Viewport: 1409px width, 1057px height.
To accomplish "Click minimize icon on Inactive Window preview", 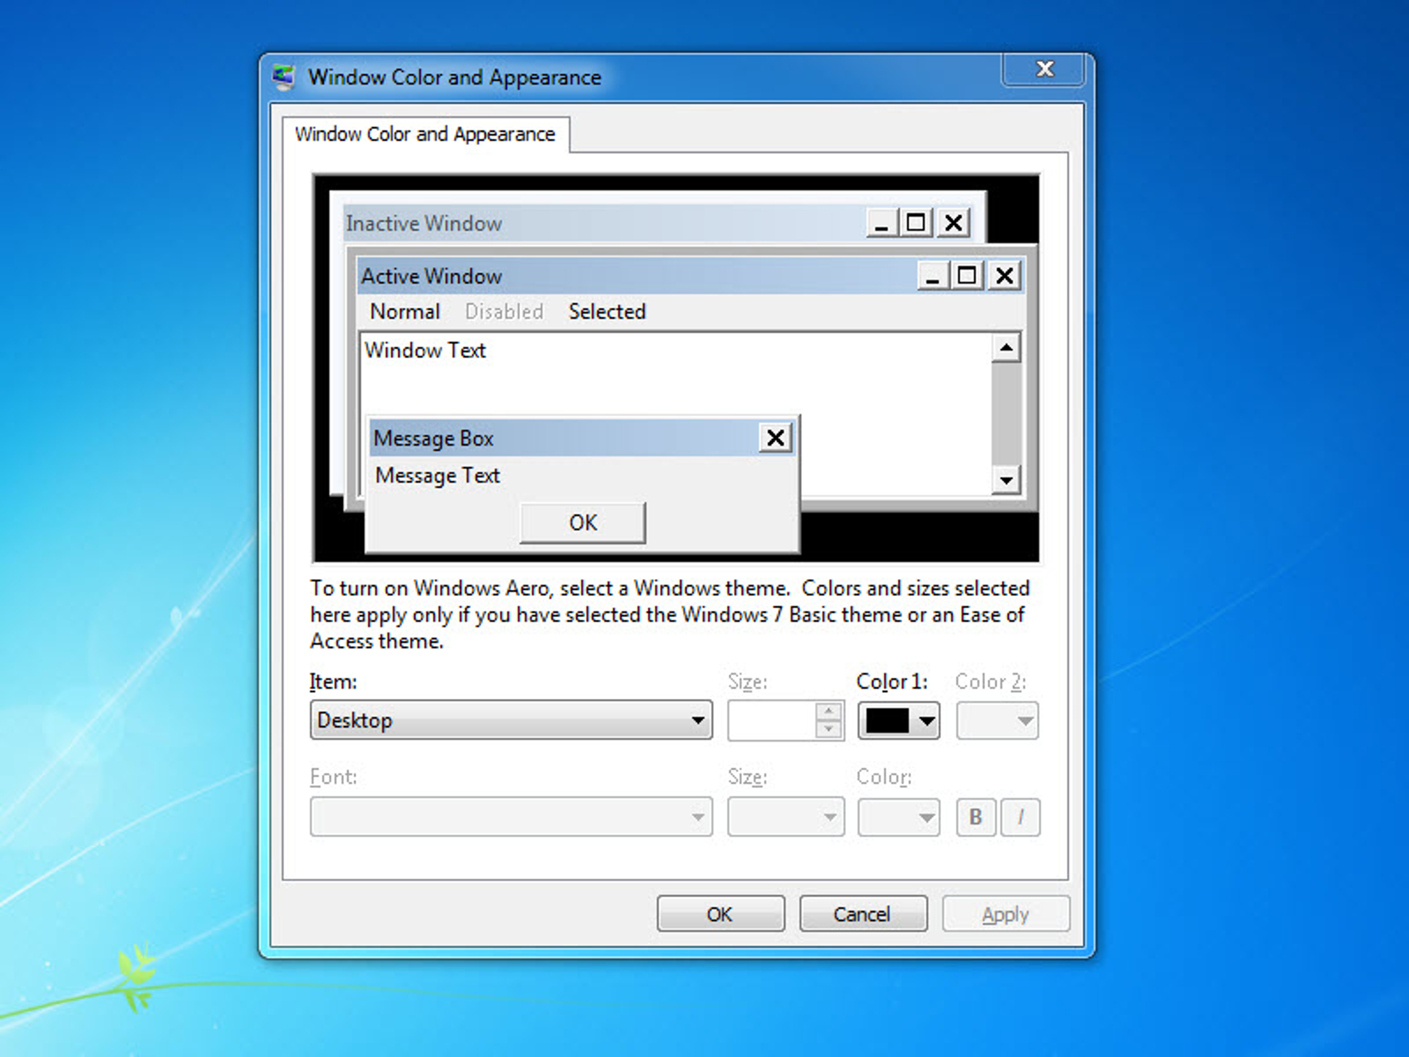I will pyautogui.click(x=882, y=223).
